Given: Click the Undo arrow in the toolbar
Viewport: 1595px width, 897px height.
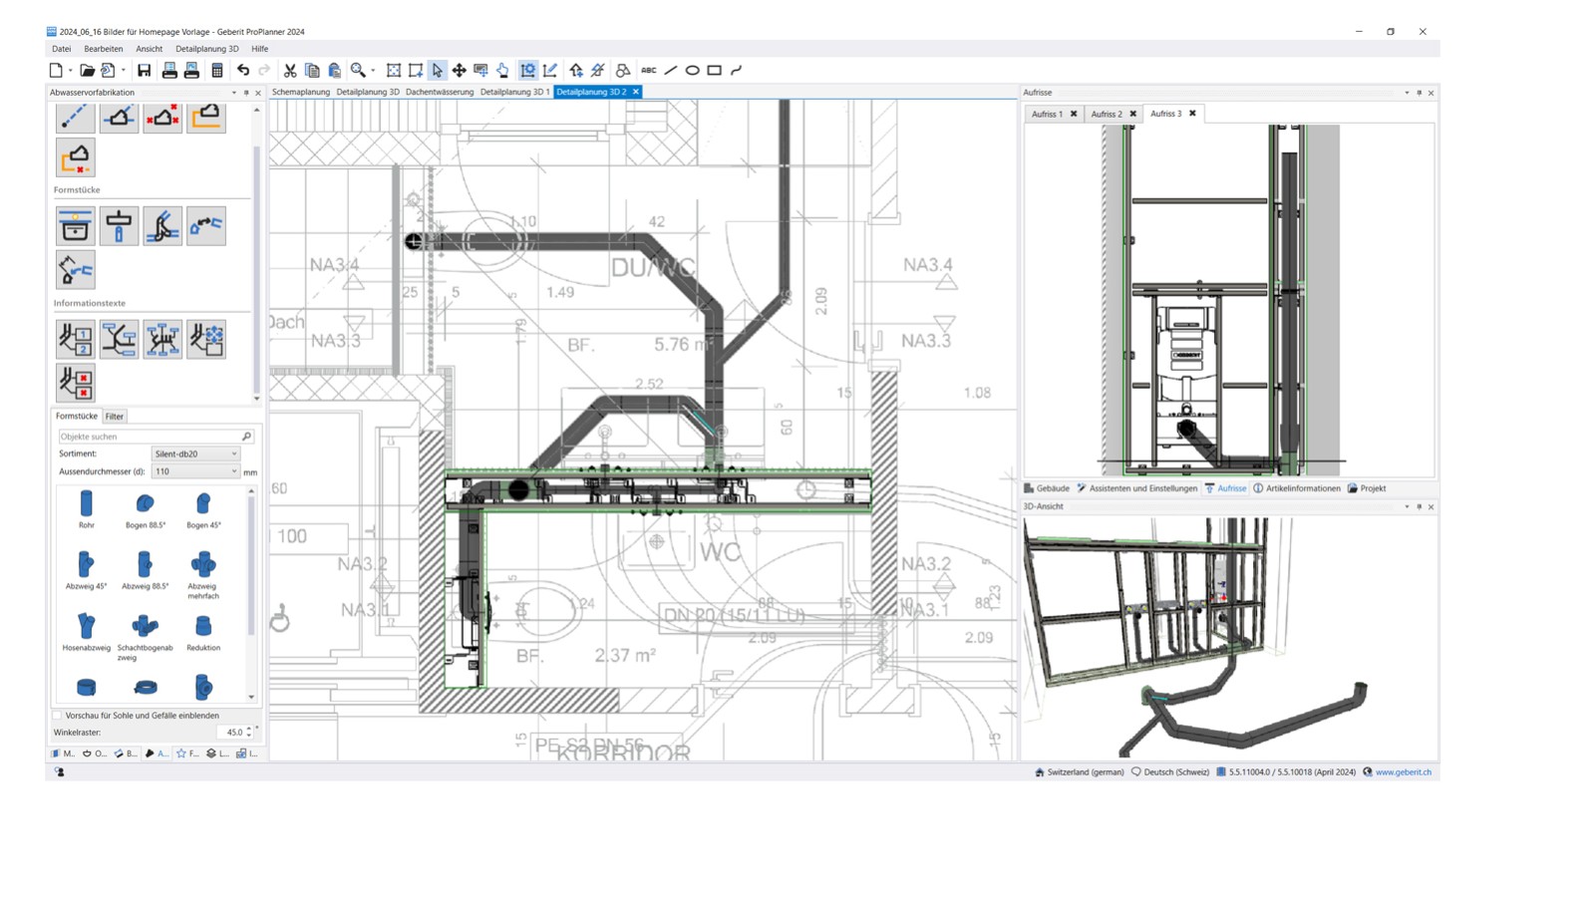Looking at the screenshot, I should click(244, 70).
